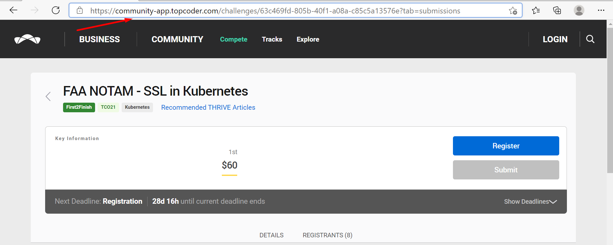The image size is (613, 245).
Task: Click the site padlock info icon
Action: point(80,11)
